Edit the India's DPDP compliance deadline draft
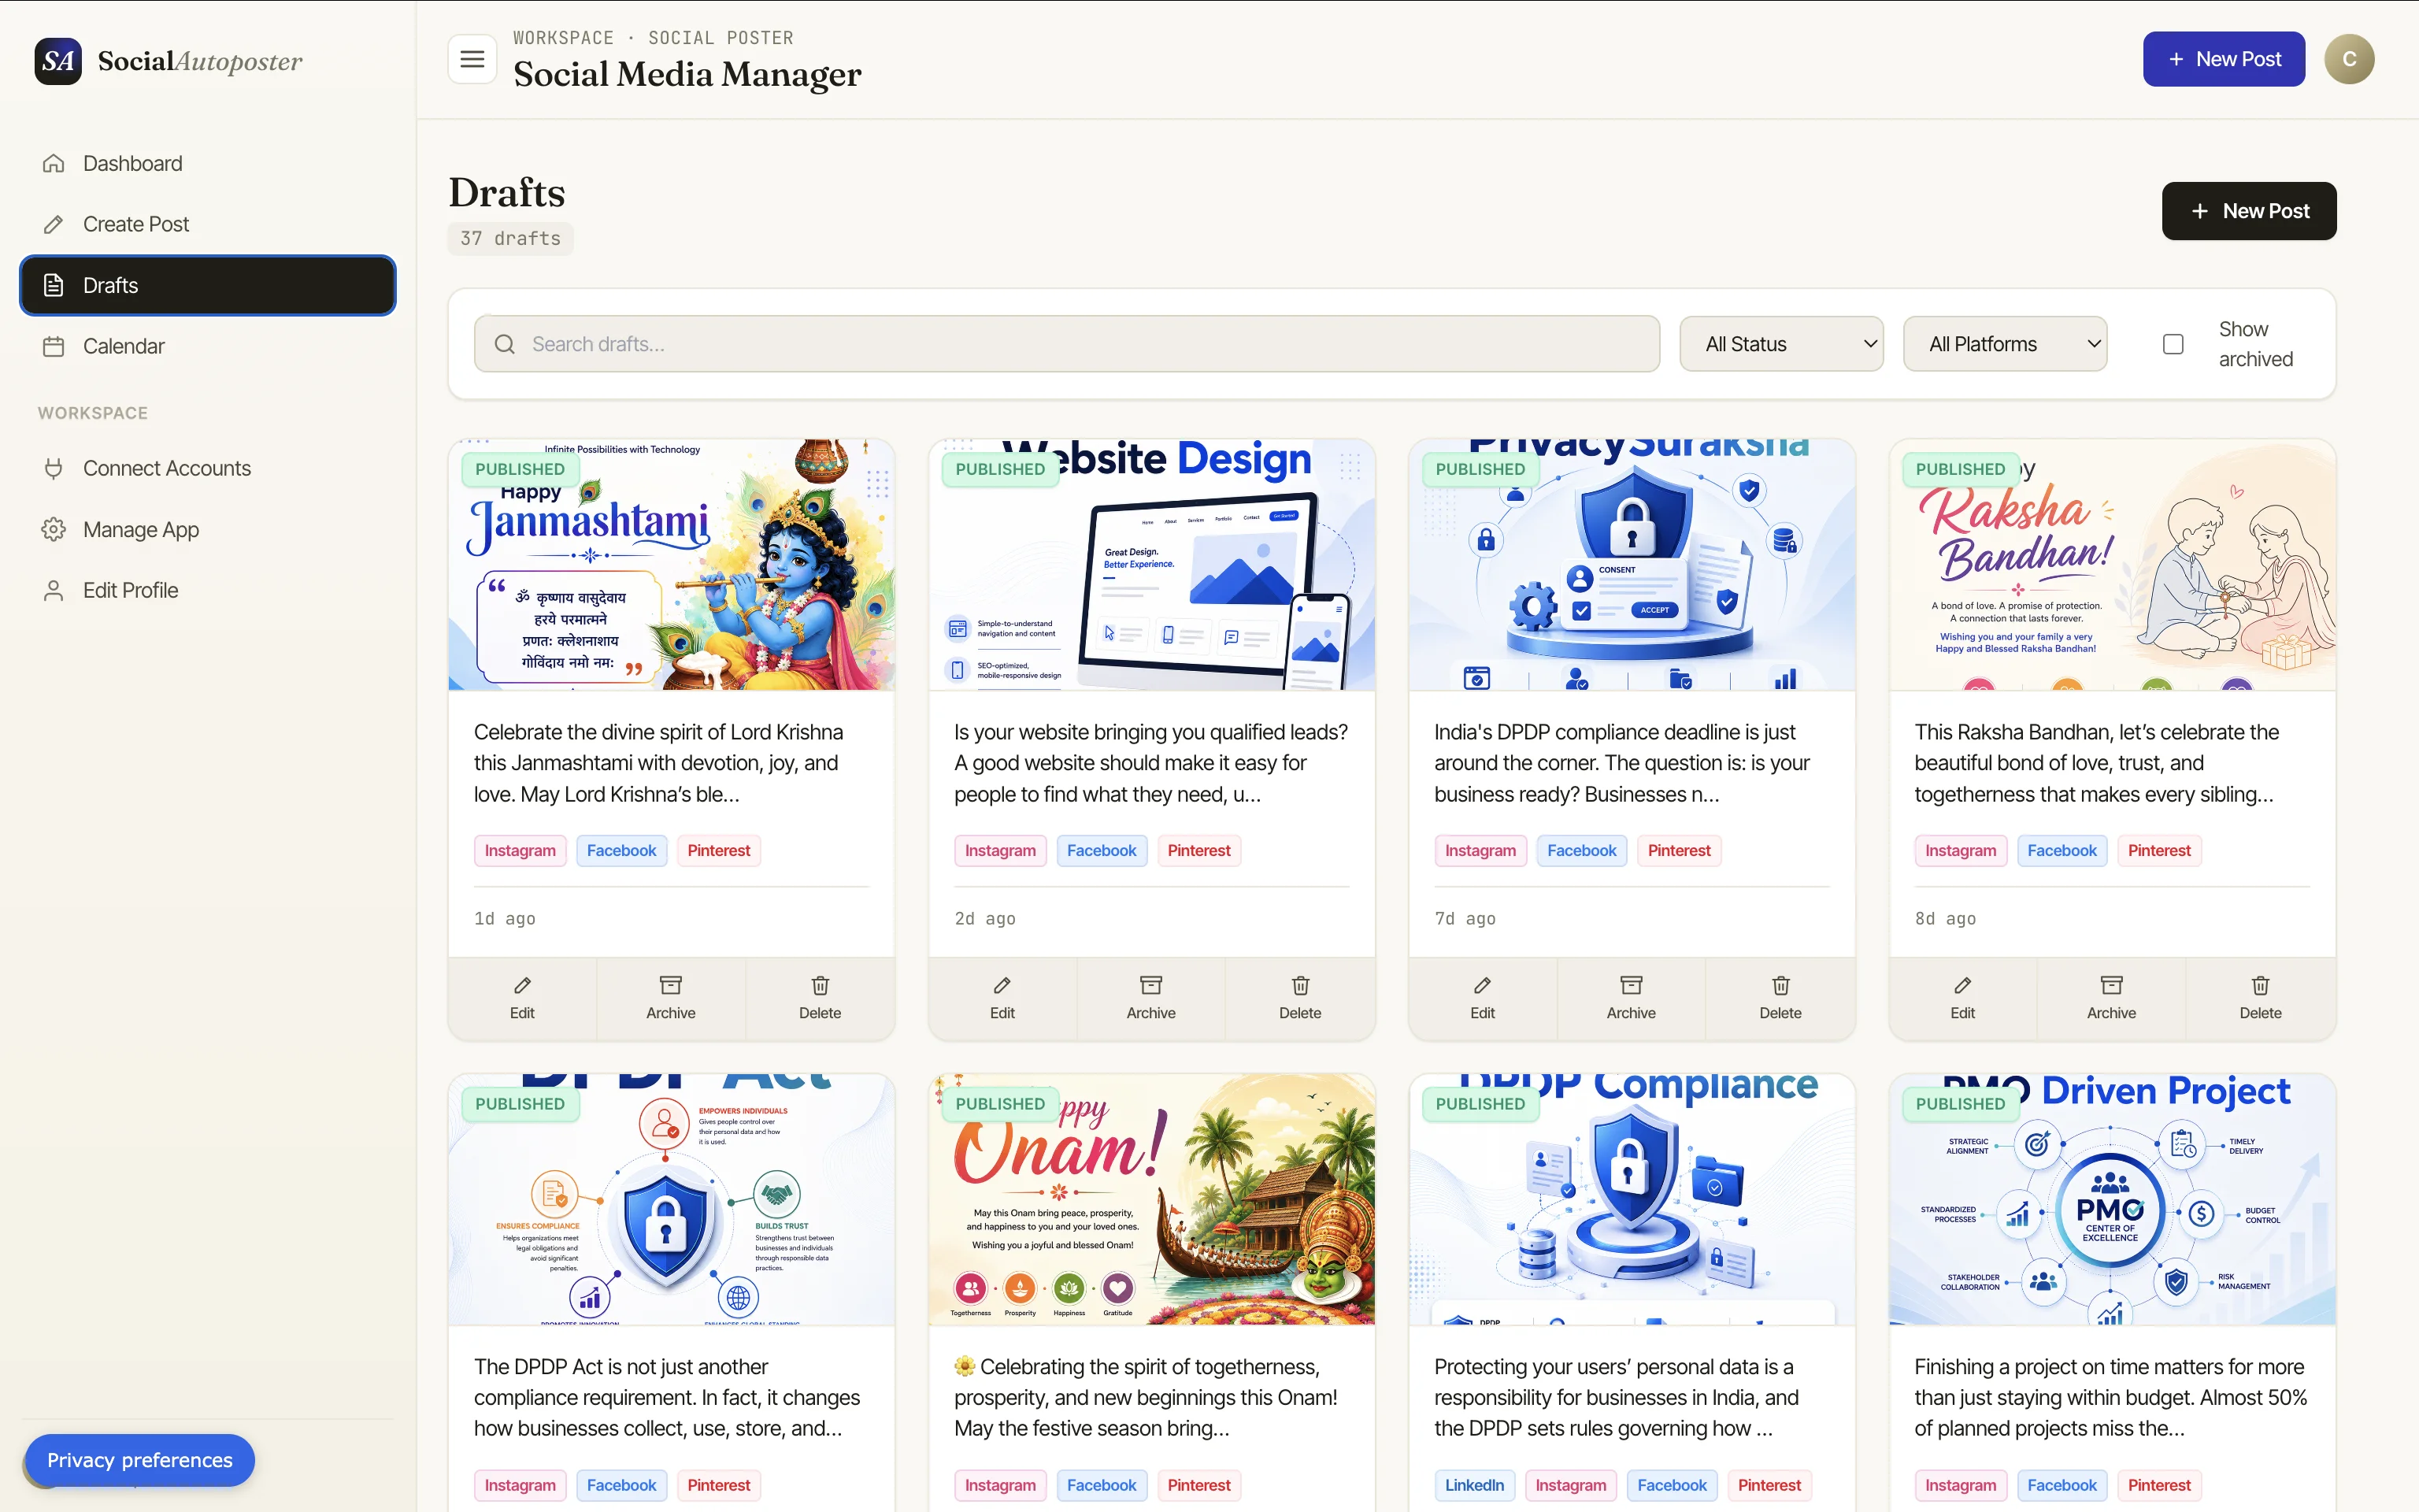This screenshot has height=1512, width=2419. pos(1483,998)
